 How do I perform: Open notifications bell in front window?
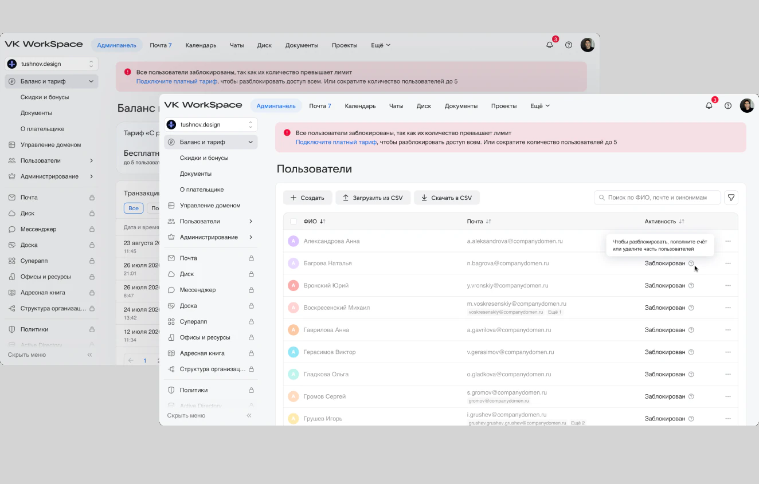pyautogui.click(x=709, y=105)
